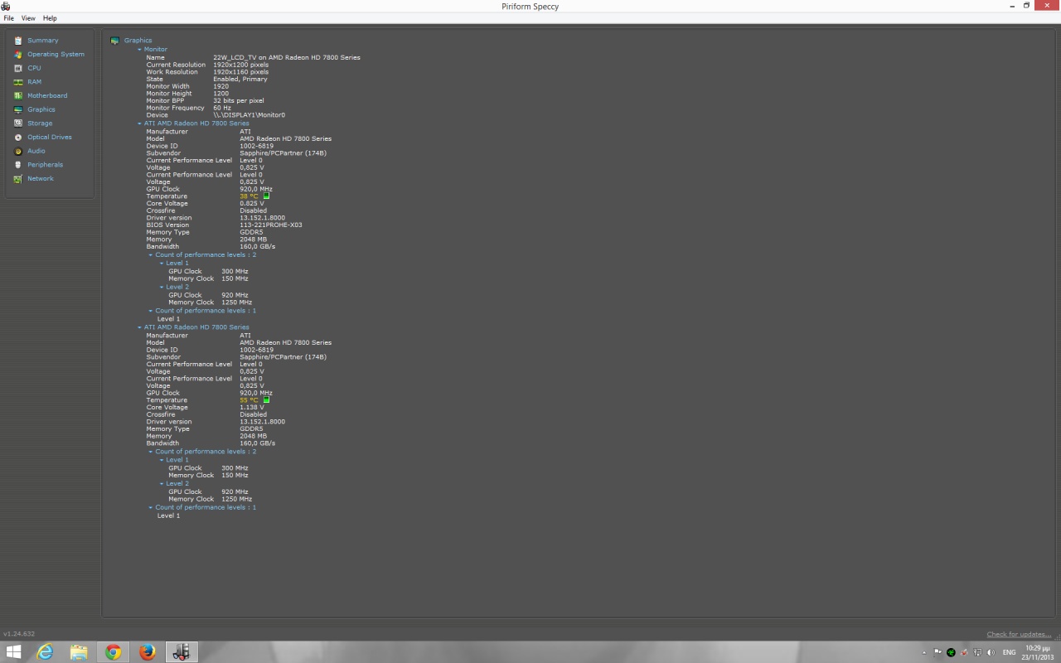
Task: Click the Speccy taskbar icon
Action: click(182, 652)
